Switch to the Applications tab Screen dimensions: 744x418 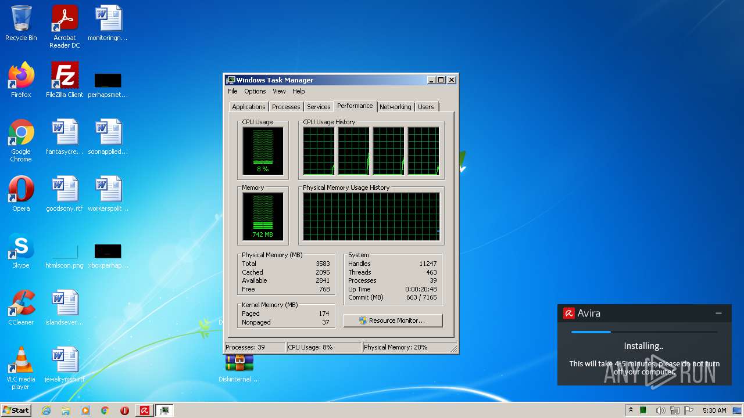(x=249, y=107)
